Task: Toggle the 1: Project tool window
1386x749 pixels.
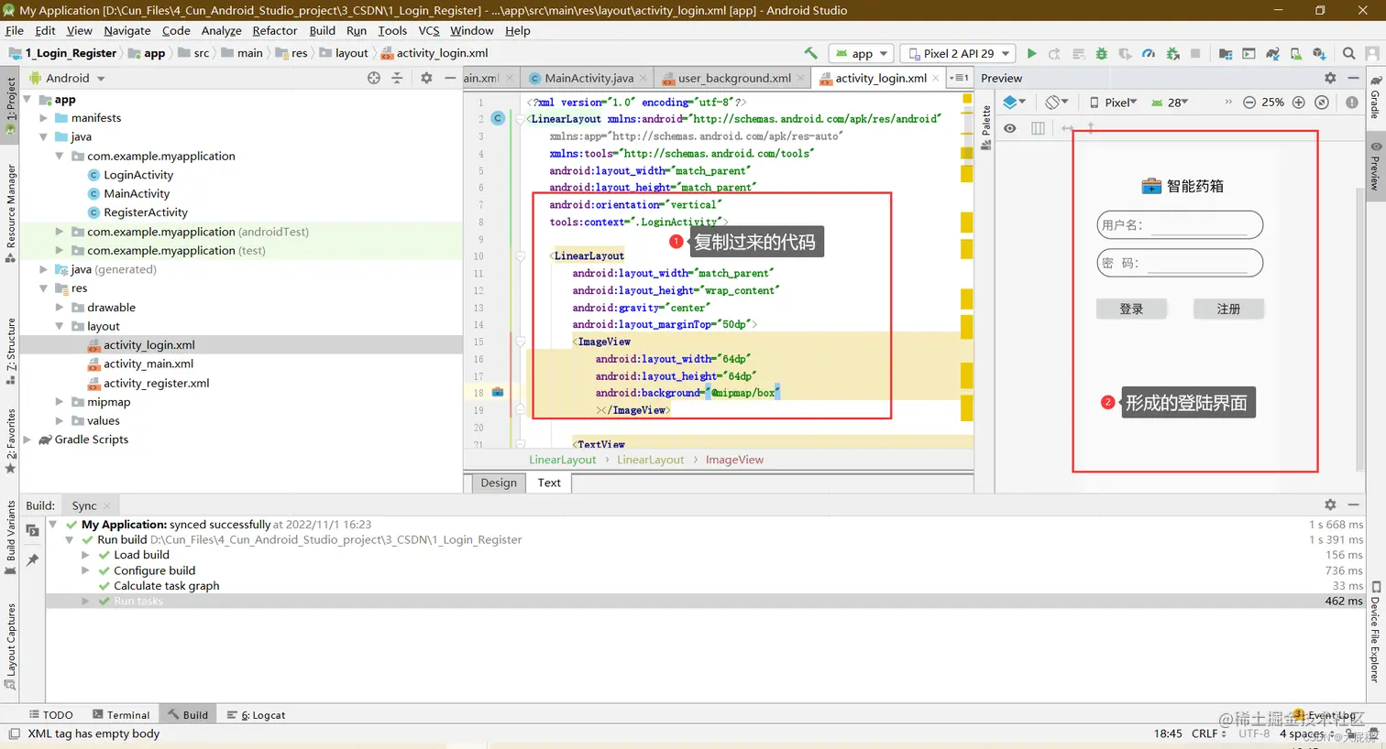Action: coord(10,101)
